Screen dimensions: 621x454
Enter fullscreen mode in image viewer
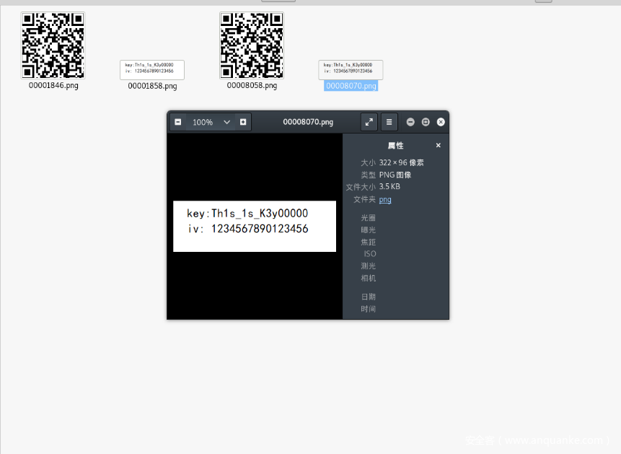[369, 122]
